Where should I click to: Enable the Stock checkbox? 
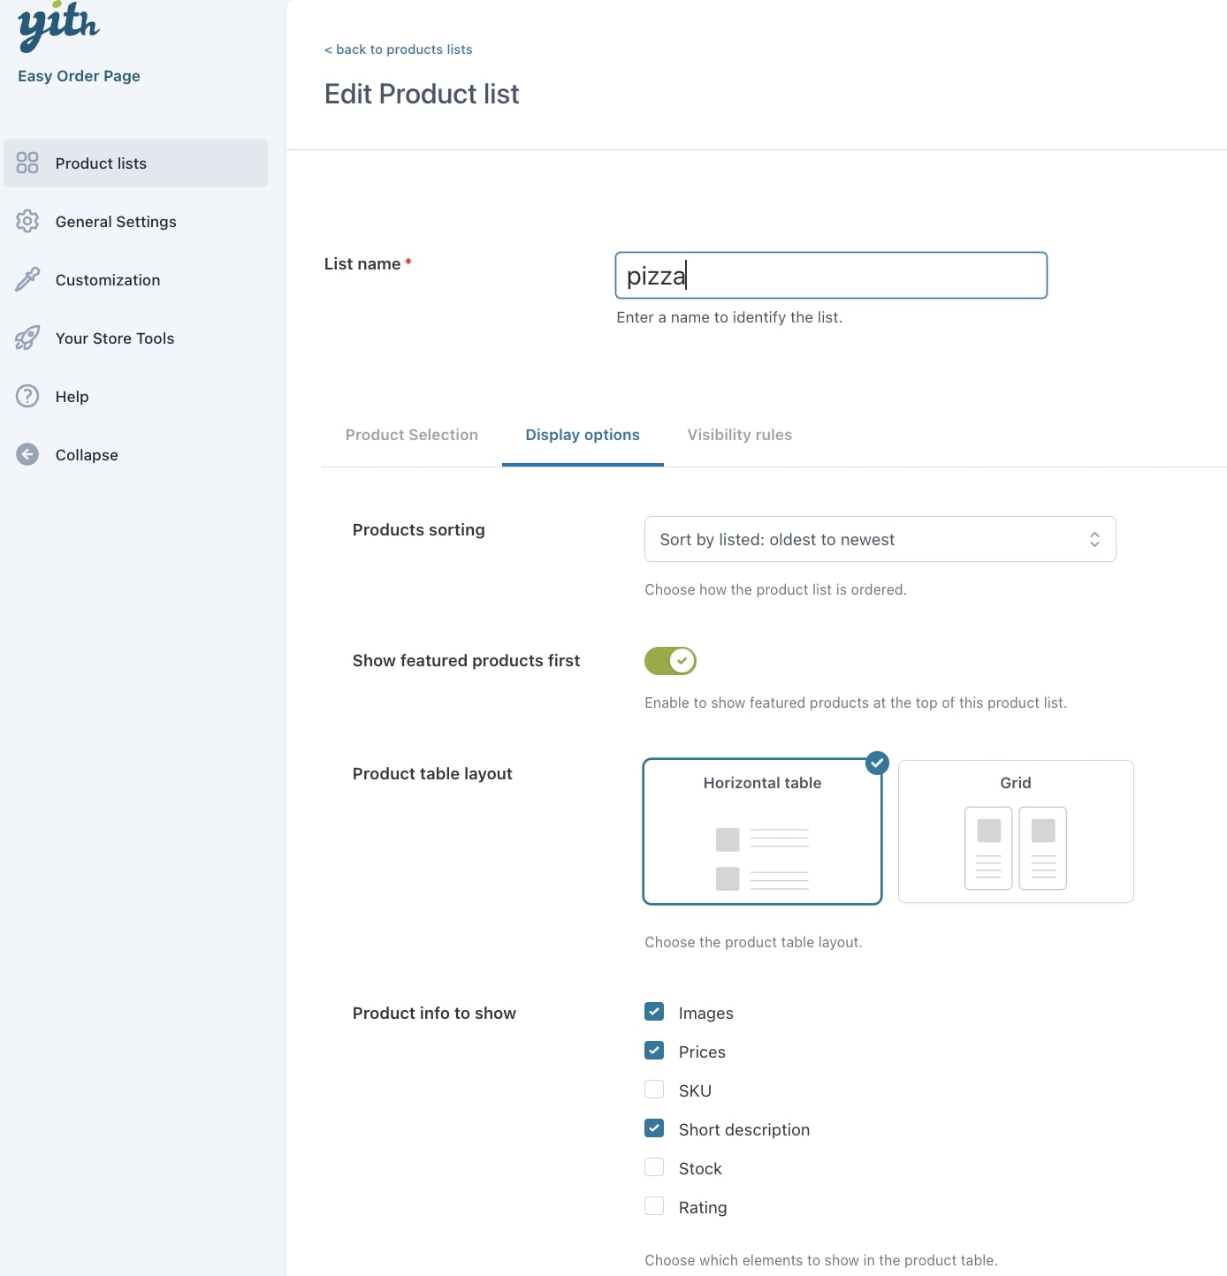click(654, 1167)
